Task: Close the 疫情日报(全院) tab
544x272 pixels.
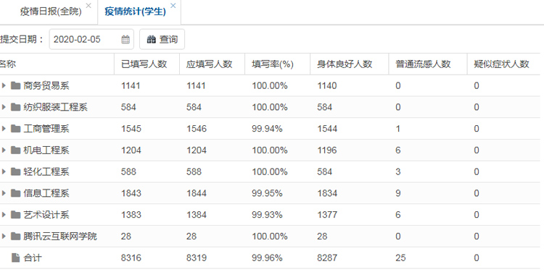Action: pyautogui.click(x=88, y=6)
